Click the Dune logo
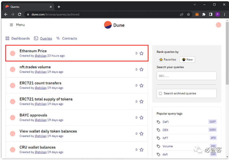This screenshot has height=160, width=229. click(114, 25)
